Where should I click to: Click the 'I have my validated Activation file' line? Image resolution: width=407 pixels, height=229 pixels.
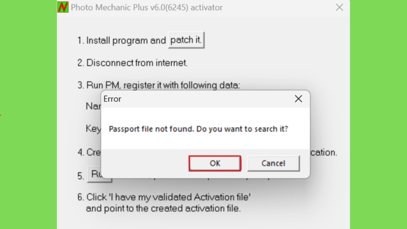164,197
